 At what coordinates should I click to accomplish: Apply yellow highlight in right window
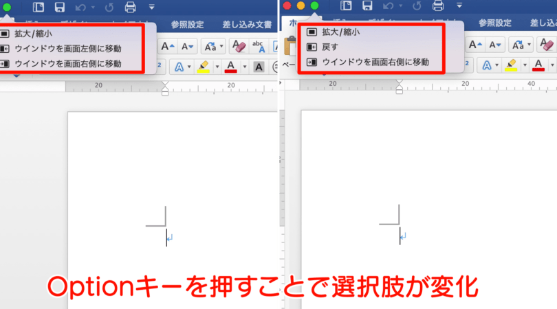pyautogui.click(x=511, y=65)
